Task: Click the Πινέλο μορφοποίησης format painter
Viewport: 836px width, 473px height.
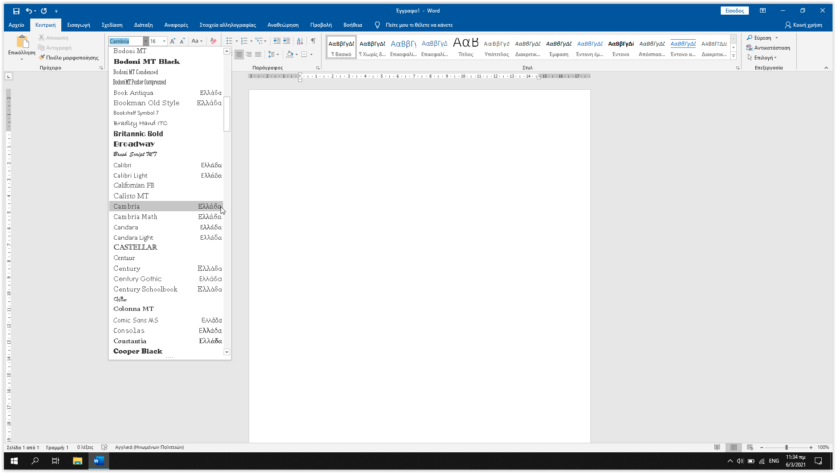Action: 69,57
